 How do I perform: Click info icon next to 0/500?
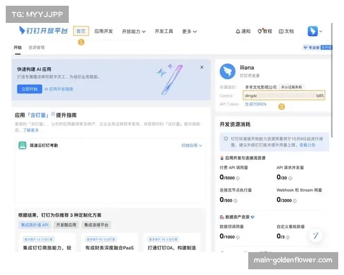(x=236, y=201)
